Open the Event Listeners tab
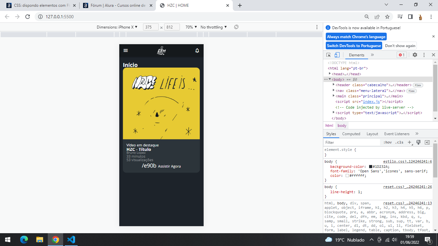This screenshot has width=438, height=246. (397, 134)
